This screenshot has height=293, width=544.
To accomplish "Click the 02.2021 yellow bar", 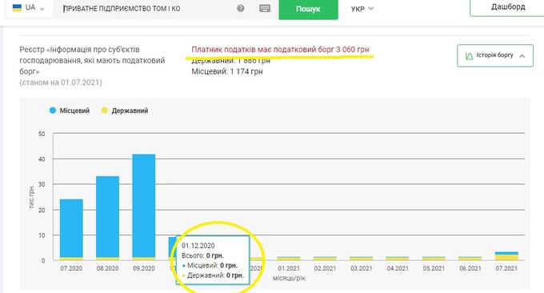I will 325,259.
